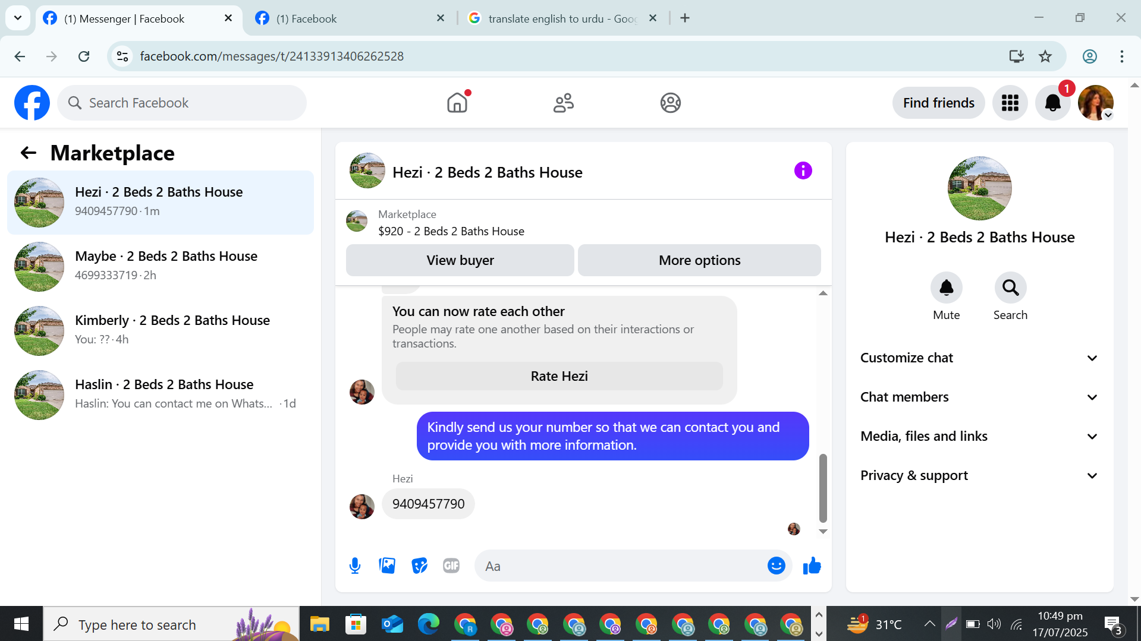The width and height of the screenshot is (1141, 641).
Task: Attach a photo or file icon
Action: pyautogui.click(x=387, y=566)
